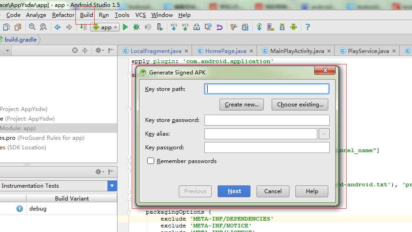This screenshot has width=412, height=232.
Task: Click the Forward navigation arrow
Action: 69,27
